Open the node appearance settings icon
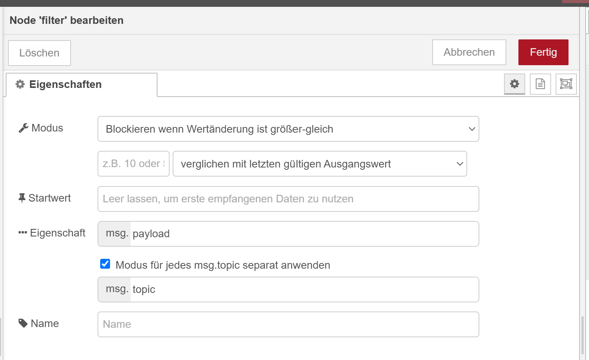This screenshot has height=360, width=589. pyautogui.click(x=566, y=84)
